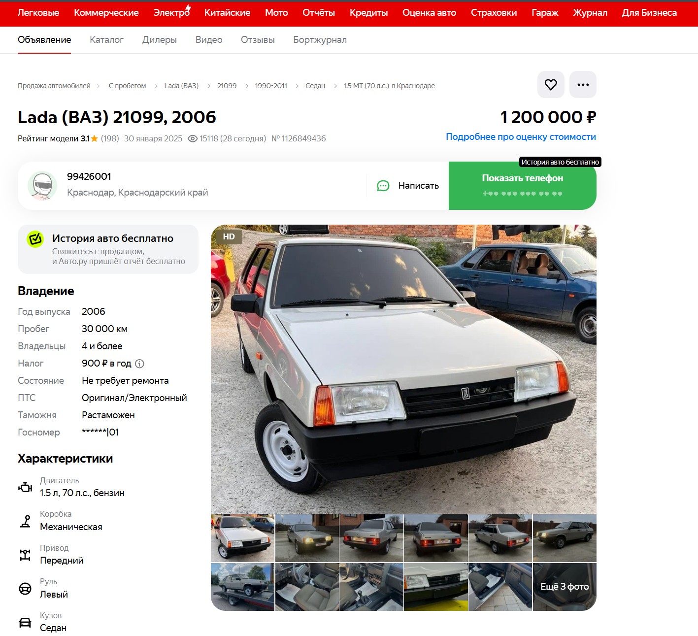
Task: Open the Коммерческие menu item
Action: (x=106, y=13)
